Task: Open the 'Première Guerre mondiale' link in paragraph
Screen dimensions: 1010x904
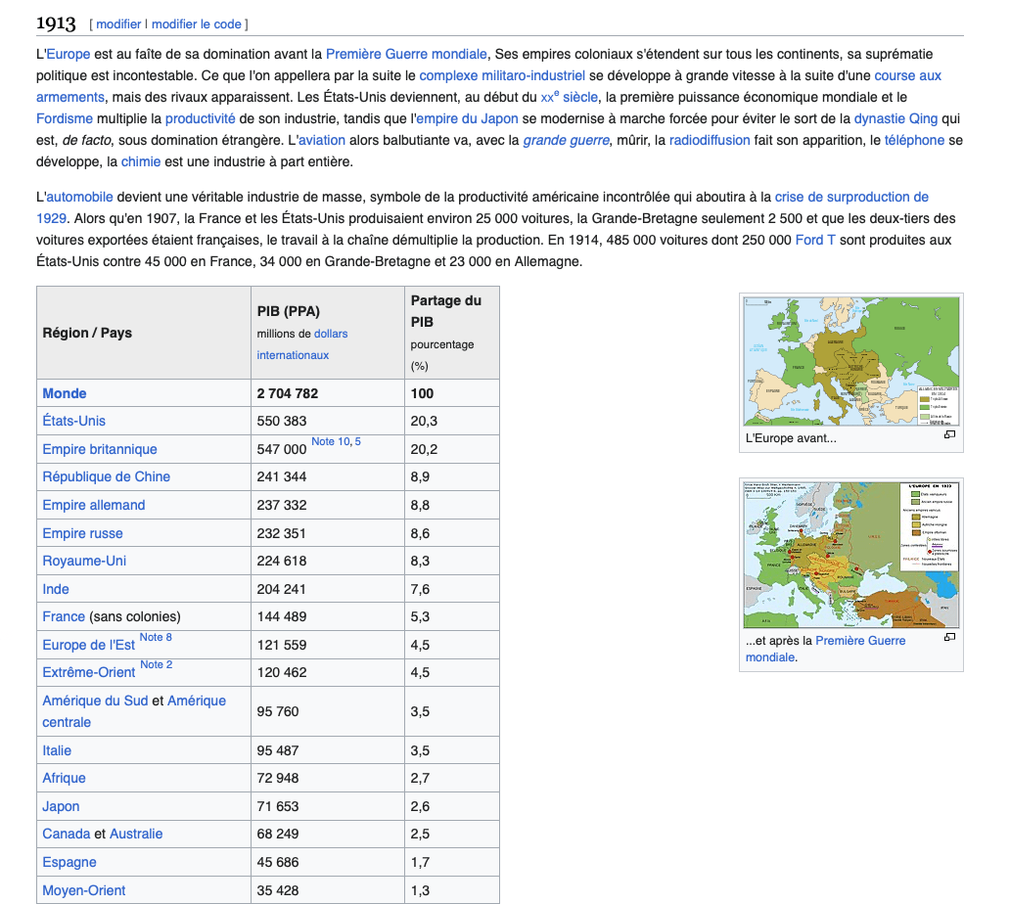Action: tap(406, 54)
